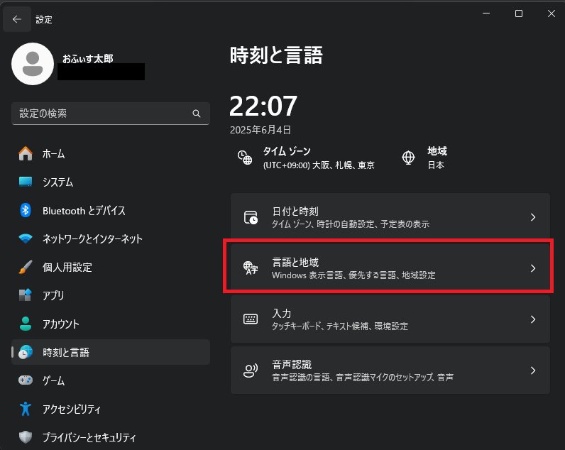
Task: Expand 入力 via its chevron
Action: tap(533, 319)
